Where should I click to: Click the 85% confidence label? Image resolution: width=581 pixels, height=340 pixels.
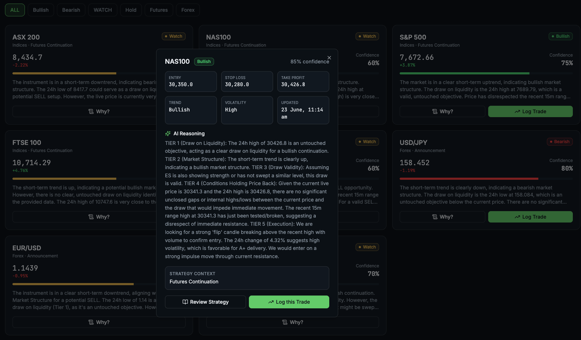coord(310,62)
